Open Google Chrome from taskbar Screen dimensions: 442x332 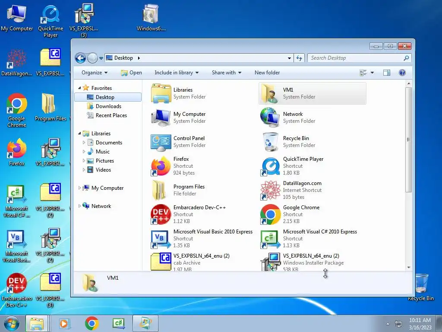(92, 323)
